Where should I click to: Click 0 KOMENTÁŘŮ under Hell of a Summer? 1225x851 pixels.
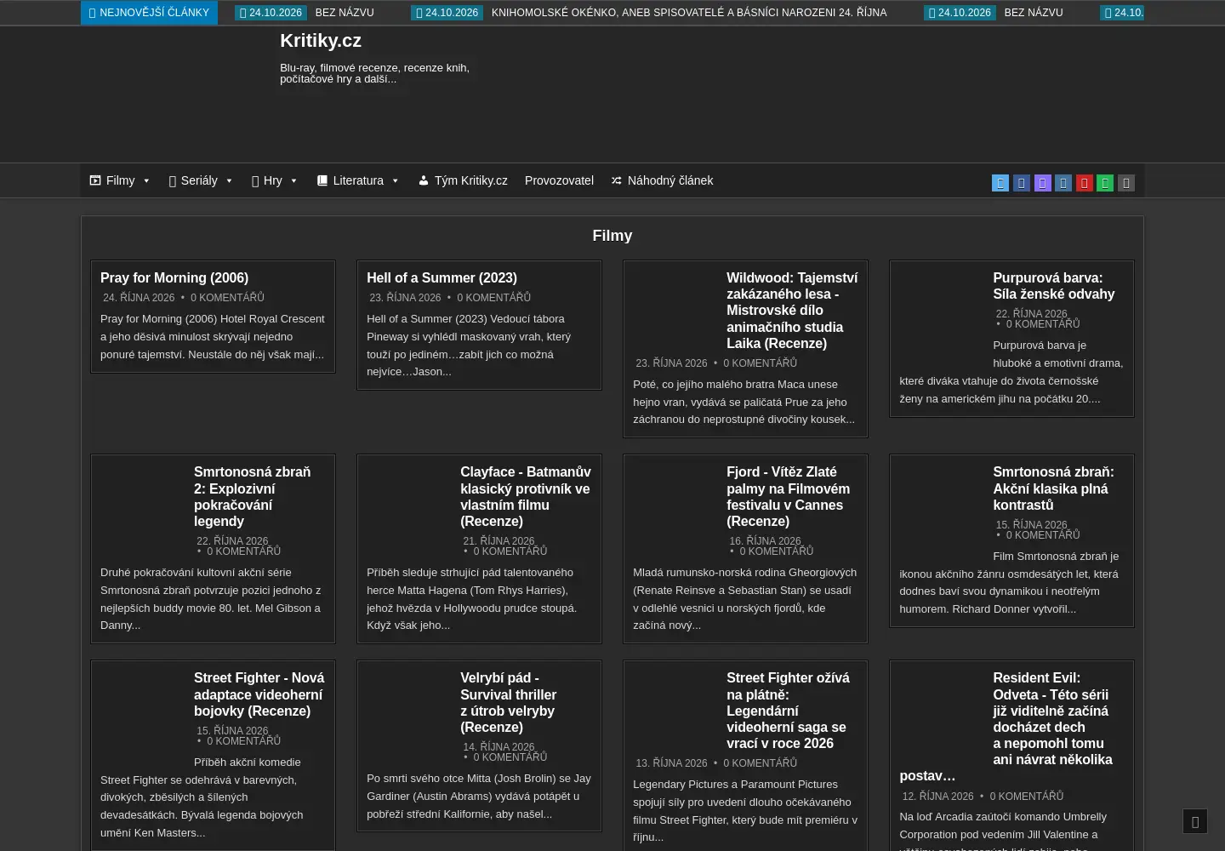coord(493,298)
